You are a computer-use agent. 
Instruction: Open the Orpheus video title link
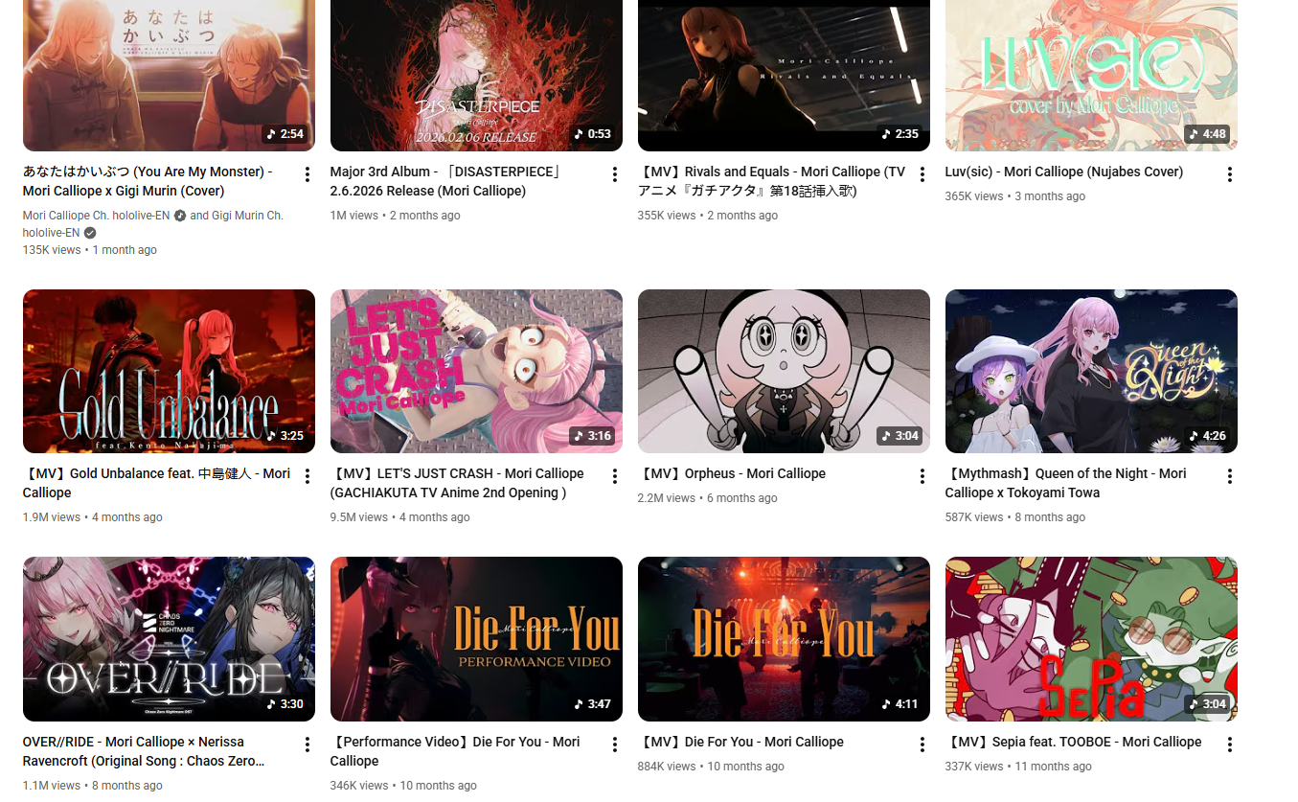coord(732,473)
